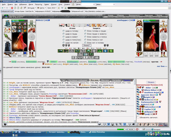Activate the blue-white figure combat skill
The width and height of the screenshot is (171, 137).
[x=105, y=51]
